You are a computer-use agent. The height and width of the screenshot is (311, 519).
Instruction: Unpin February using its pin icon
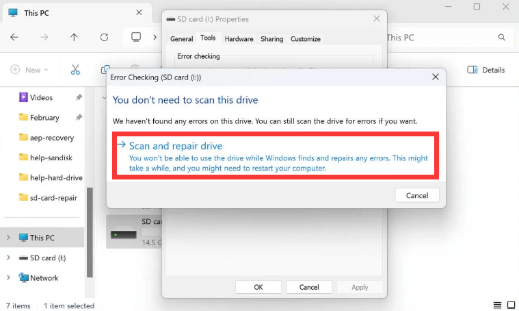point(79,117)
